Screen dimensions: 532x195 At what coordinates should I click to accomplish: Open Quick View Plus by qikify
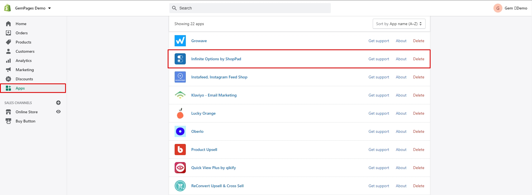point(213,168)
